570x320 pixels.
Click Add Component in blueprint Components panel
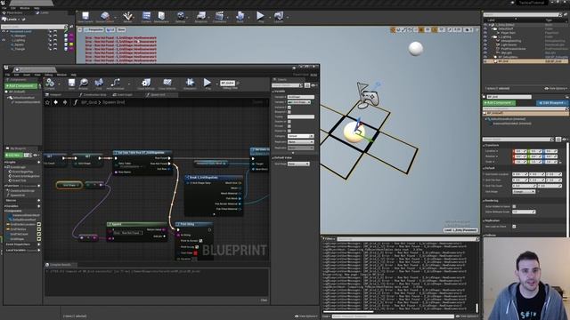point(20,86)
